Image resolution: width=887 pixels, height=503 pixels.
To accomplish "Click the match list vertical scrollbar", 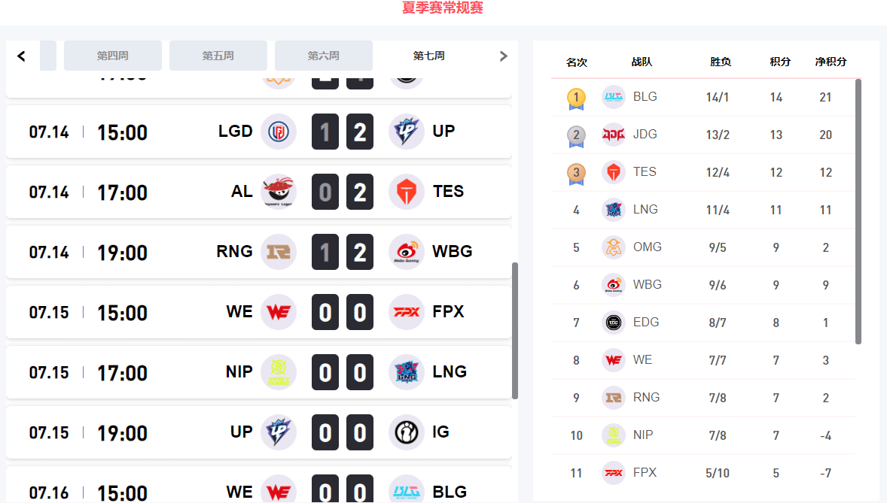I will point(515,331).
